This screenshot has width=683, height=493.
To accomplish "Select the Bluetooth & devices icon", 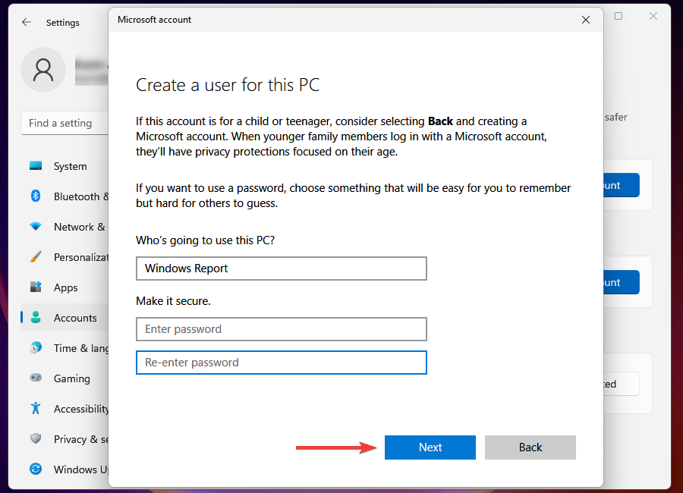I will [35, 196].
